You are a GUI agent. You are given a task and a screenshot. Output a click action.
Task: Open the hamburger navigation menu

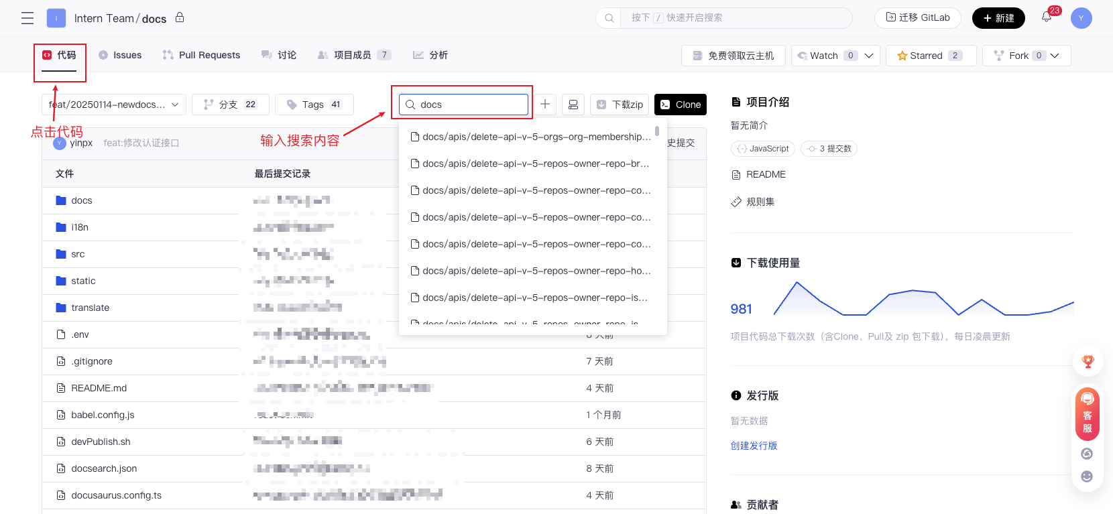27,18
